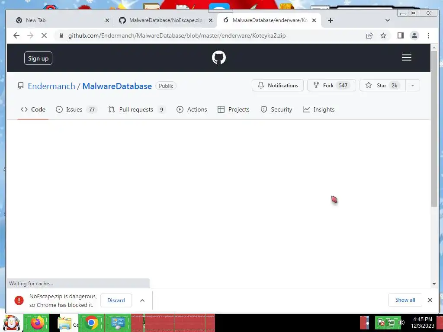Click the Notifications button
Screen dimensions: 443x332
click(x=278, y=85)
